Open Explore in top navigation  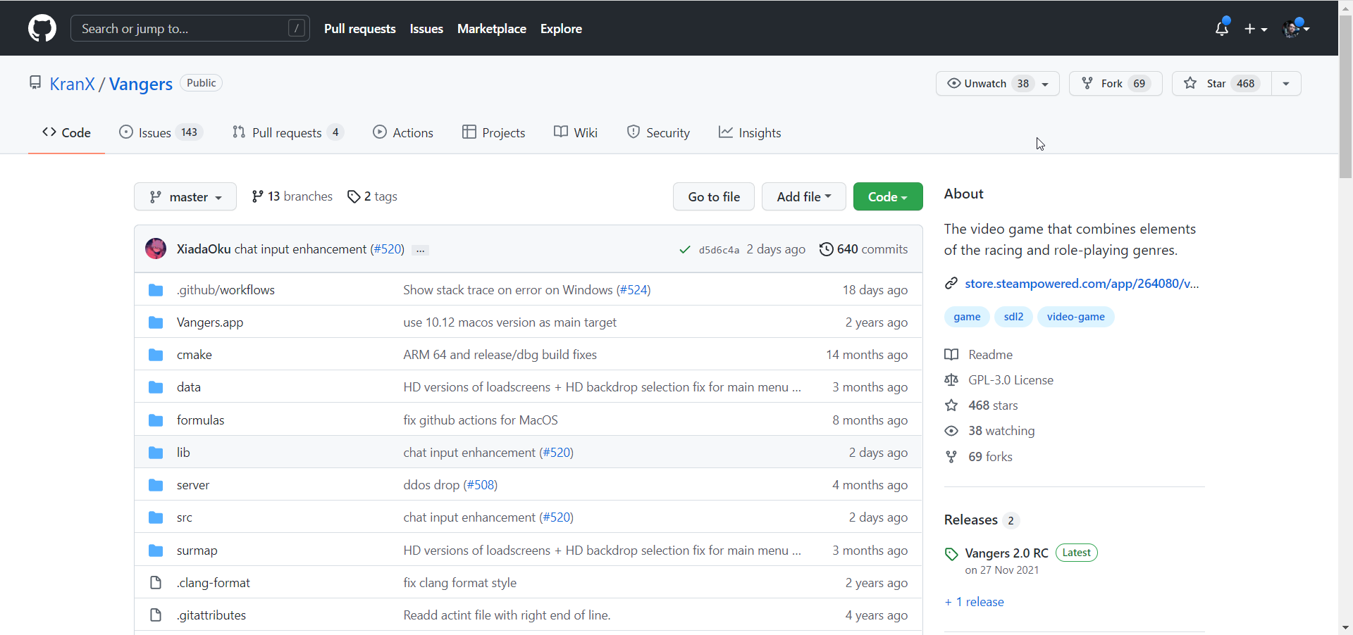[x=561, y=29]
